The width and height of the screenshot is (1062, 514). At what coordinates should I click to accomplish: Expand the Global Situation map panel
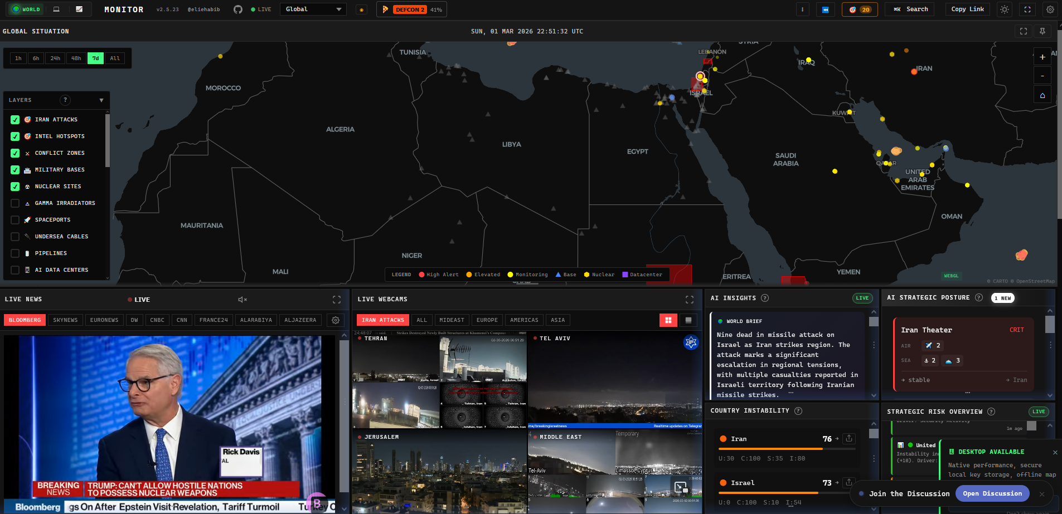point(1024,31)
